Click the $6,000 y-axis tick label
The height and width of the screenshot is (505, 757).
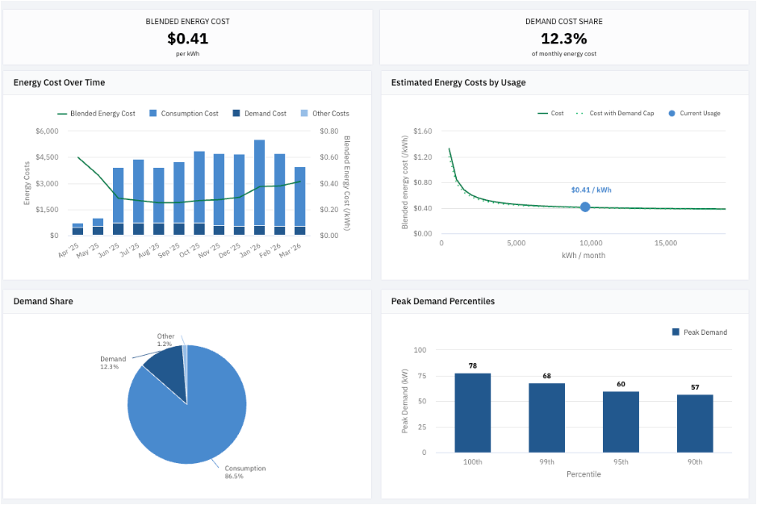[x=47, y=131]
